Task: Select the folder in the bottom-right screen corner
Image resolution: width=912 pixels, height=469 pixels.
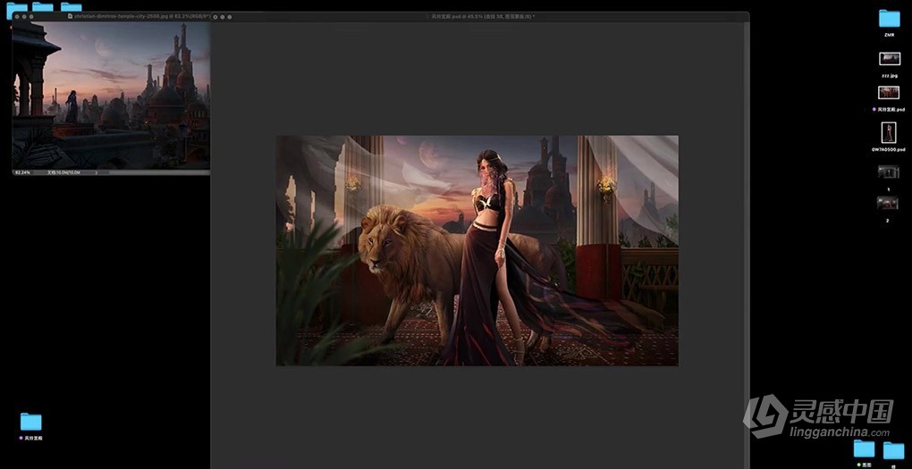Action: point(894,449)
